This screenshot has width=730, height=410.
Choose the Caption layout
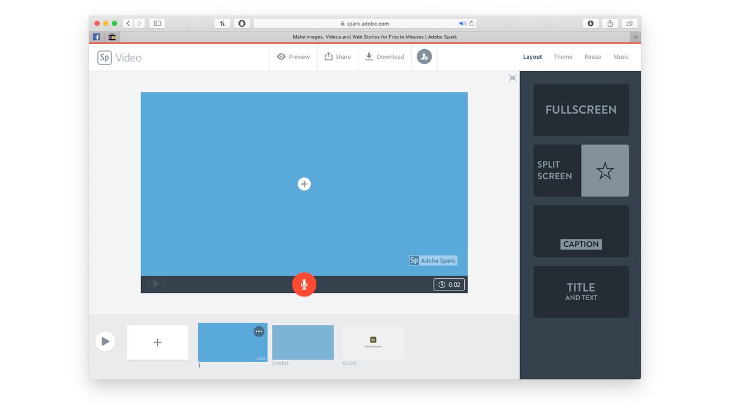tap(581, 231)
